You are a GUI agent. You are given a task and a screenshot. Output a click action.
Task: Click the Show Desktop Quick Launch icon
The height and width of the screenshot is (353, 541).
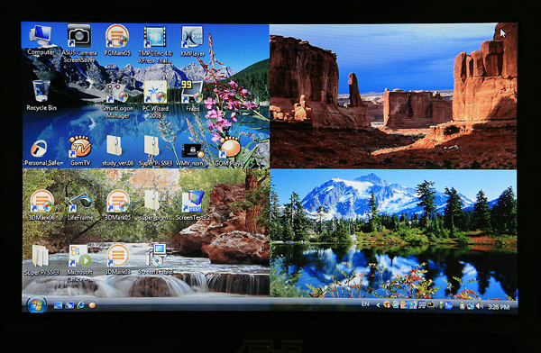pyautogui.click(x=58, y=305)
